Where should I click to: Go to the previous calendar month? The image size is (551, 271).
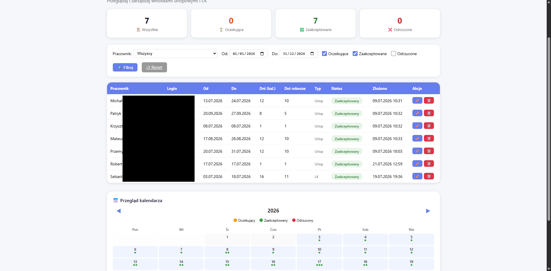pos(119,211)
